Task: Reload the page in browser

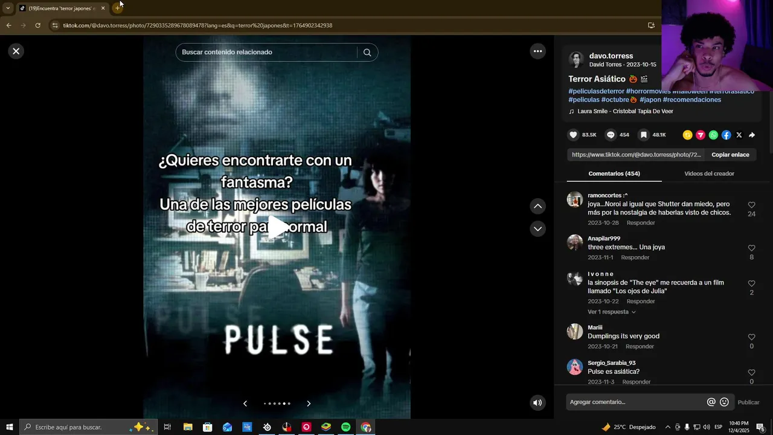Action: tap(37, 25)
